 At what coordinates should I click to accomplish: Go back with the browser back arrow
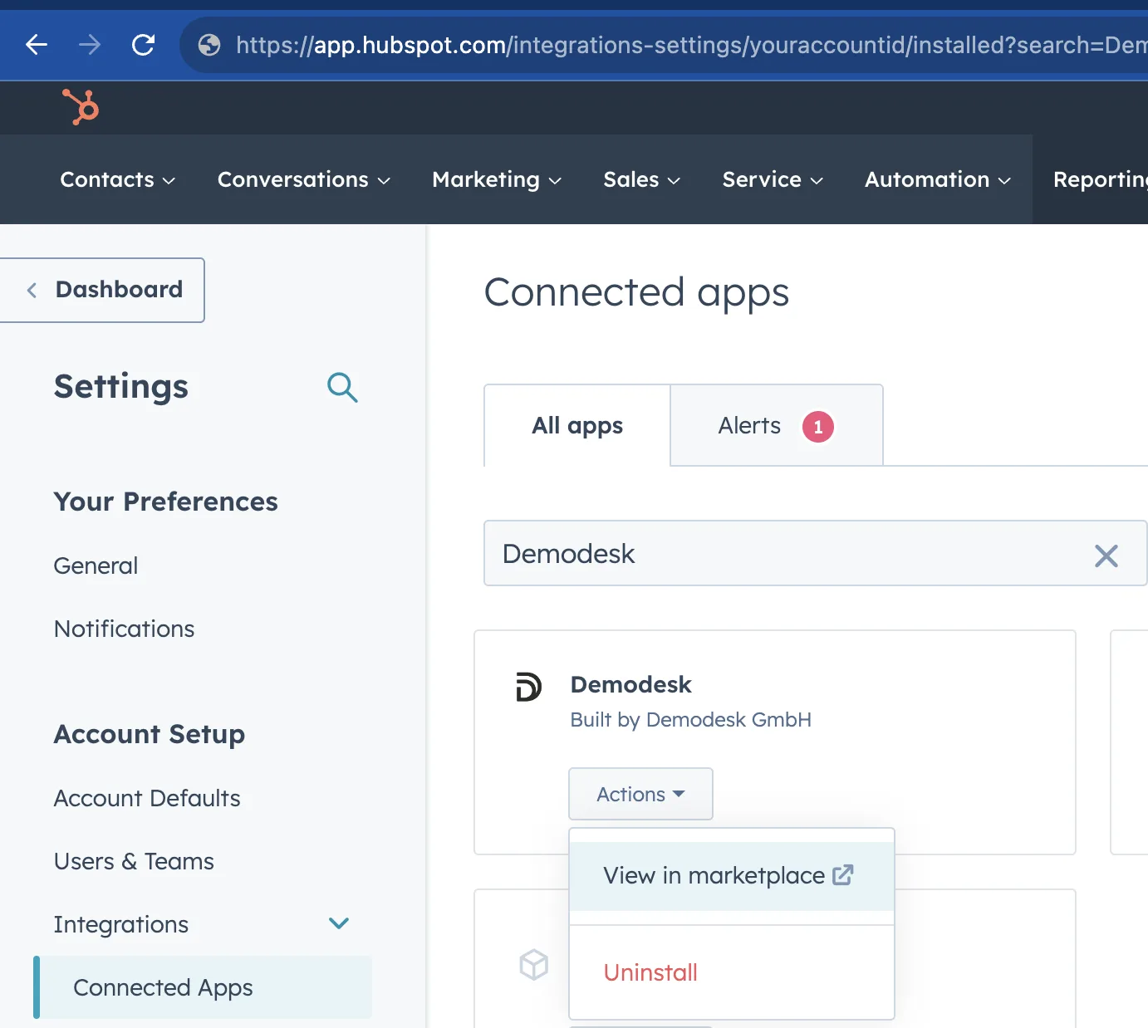click(37, 45)
